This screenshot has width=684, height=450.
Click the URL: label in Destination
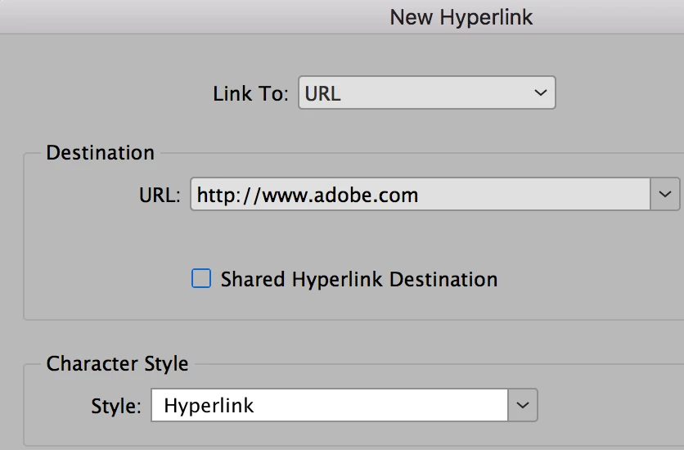[x=160, y=195]
